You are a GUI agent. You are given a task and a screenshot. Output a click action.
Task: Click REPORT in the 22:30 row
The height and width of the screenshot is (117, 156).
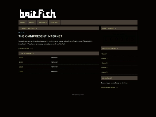[x=54, y=67]
